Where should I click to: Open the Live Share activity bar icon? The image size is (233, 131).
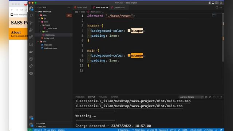[x=31, y=66]
